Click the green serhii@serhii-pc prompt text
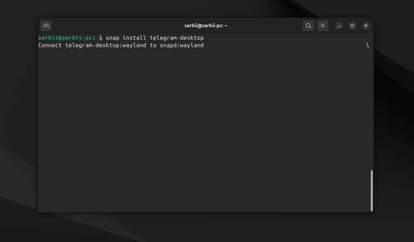 pyautogui.click(x=65, y=38)
